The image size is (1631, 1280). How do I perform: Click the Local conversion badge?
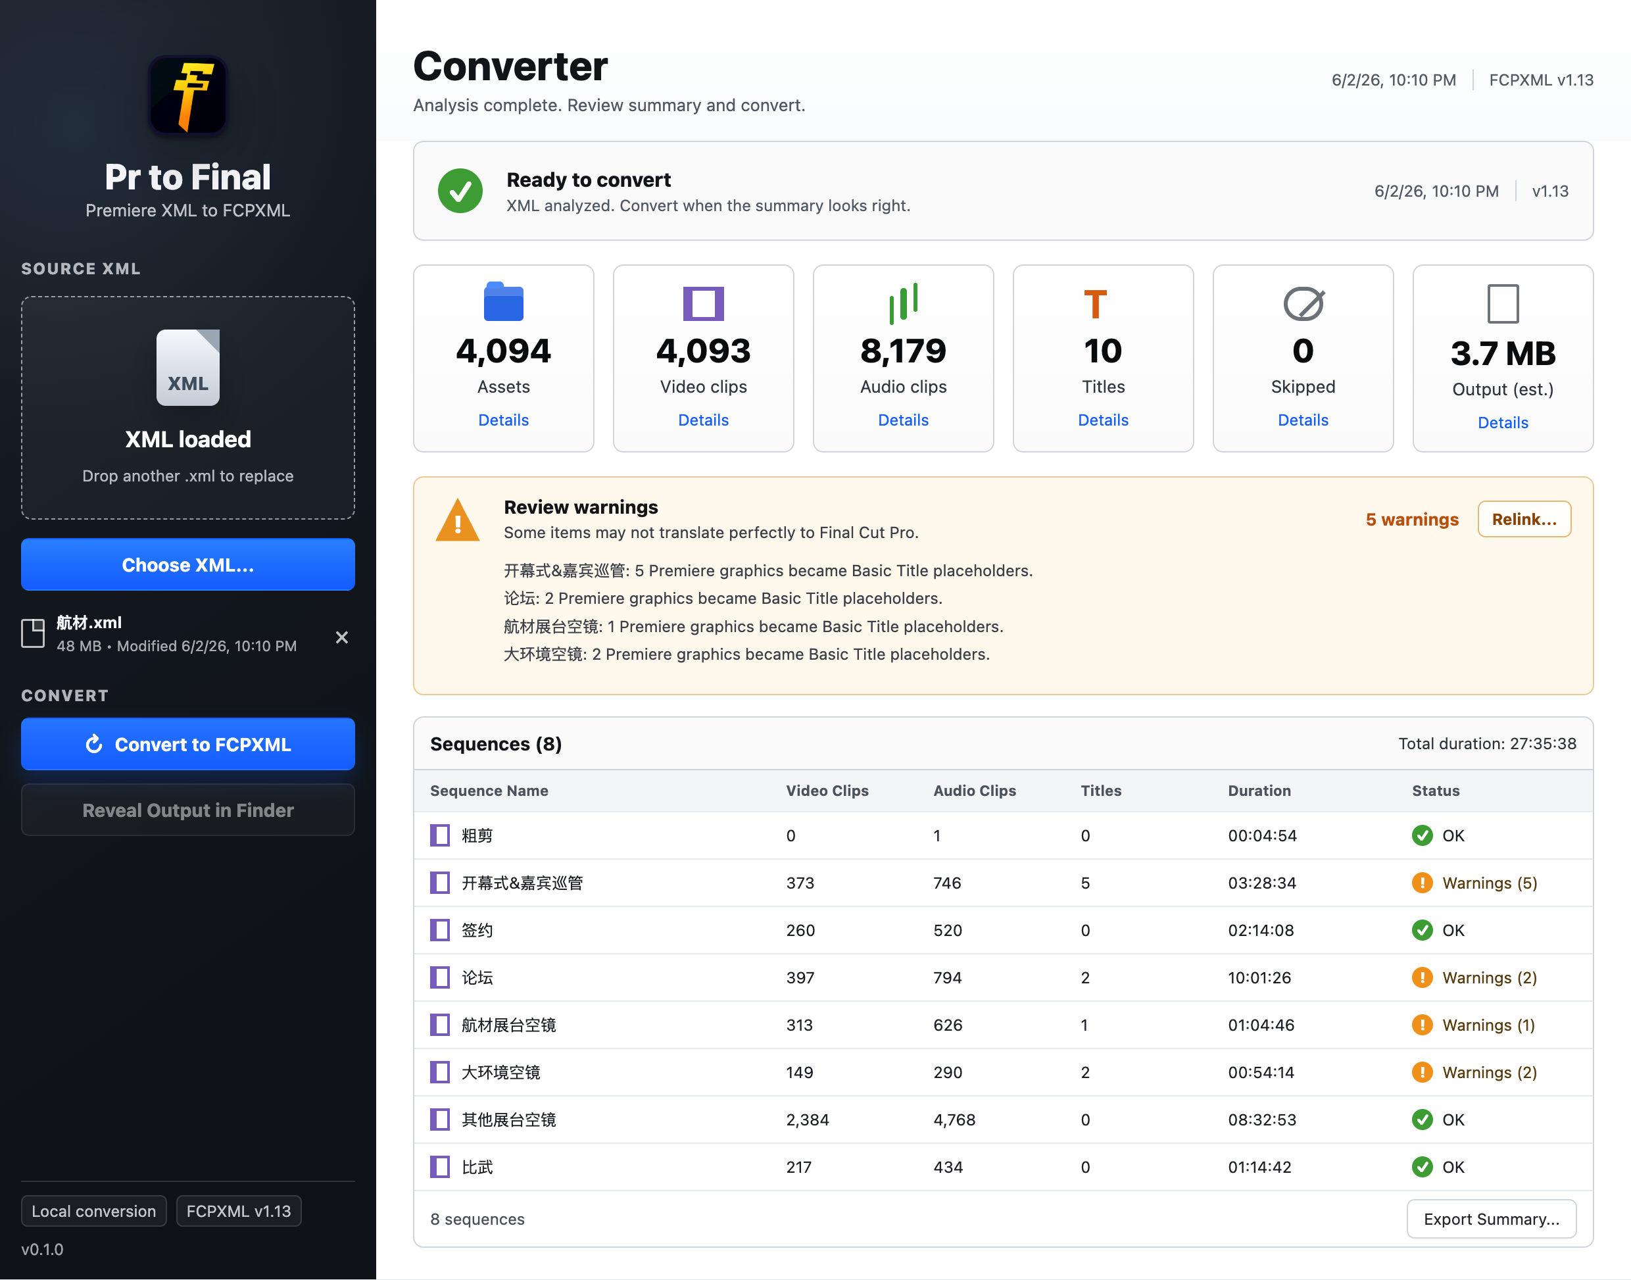pyautogui.click(x=93, y=1211)
